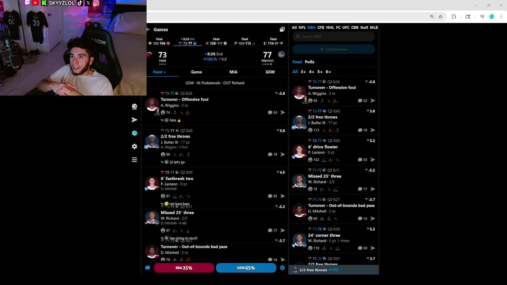Open comments on Butler 2/2 free throws main feed
Viewport: 507px width, 285px height.
tap(273, 154)
